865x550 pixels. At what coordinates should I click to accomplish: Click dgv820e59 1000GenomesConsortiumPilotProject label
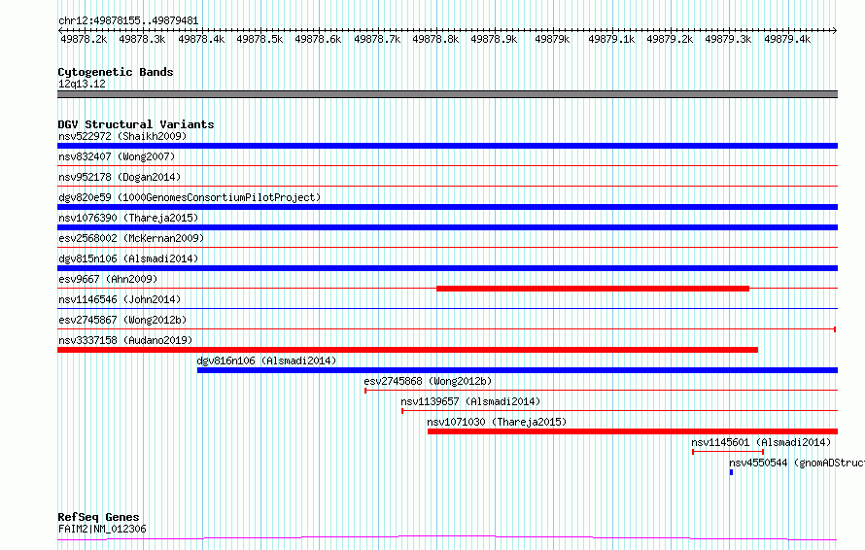[x=190, y=197]
